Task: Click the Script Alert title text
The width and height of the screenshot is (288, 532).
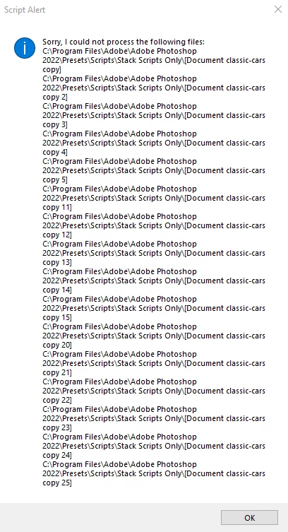Action: (25, 10)
